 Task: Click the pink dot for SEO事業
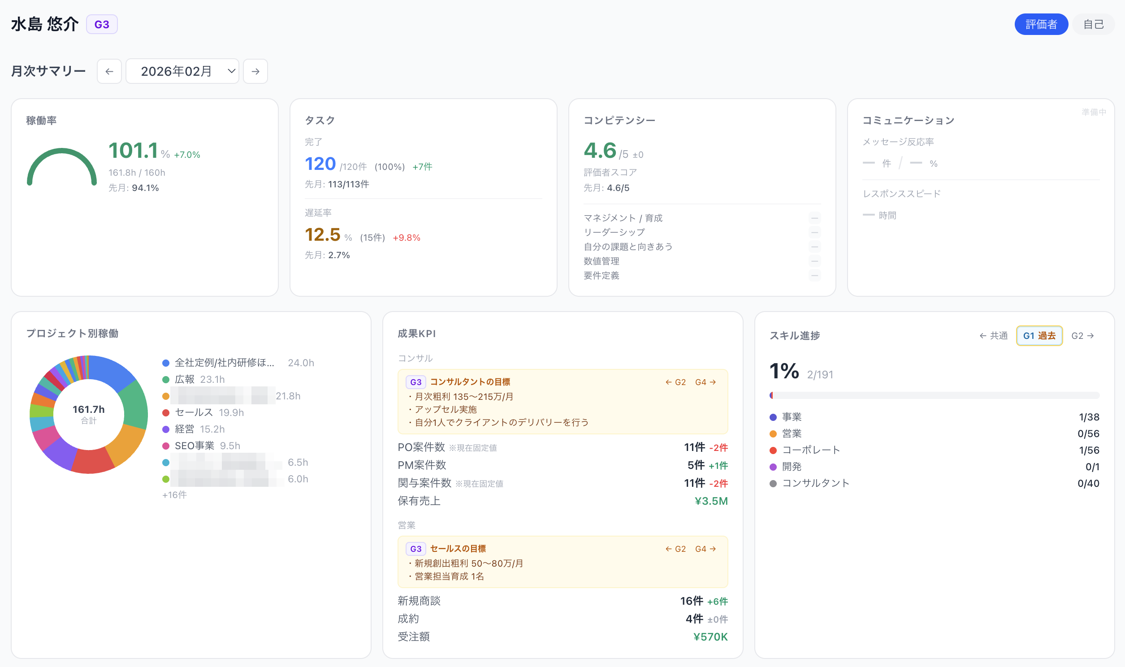[x=166, y=446]
